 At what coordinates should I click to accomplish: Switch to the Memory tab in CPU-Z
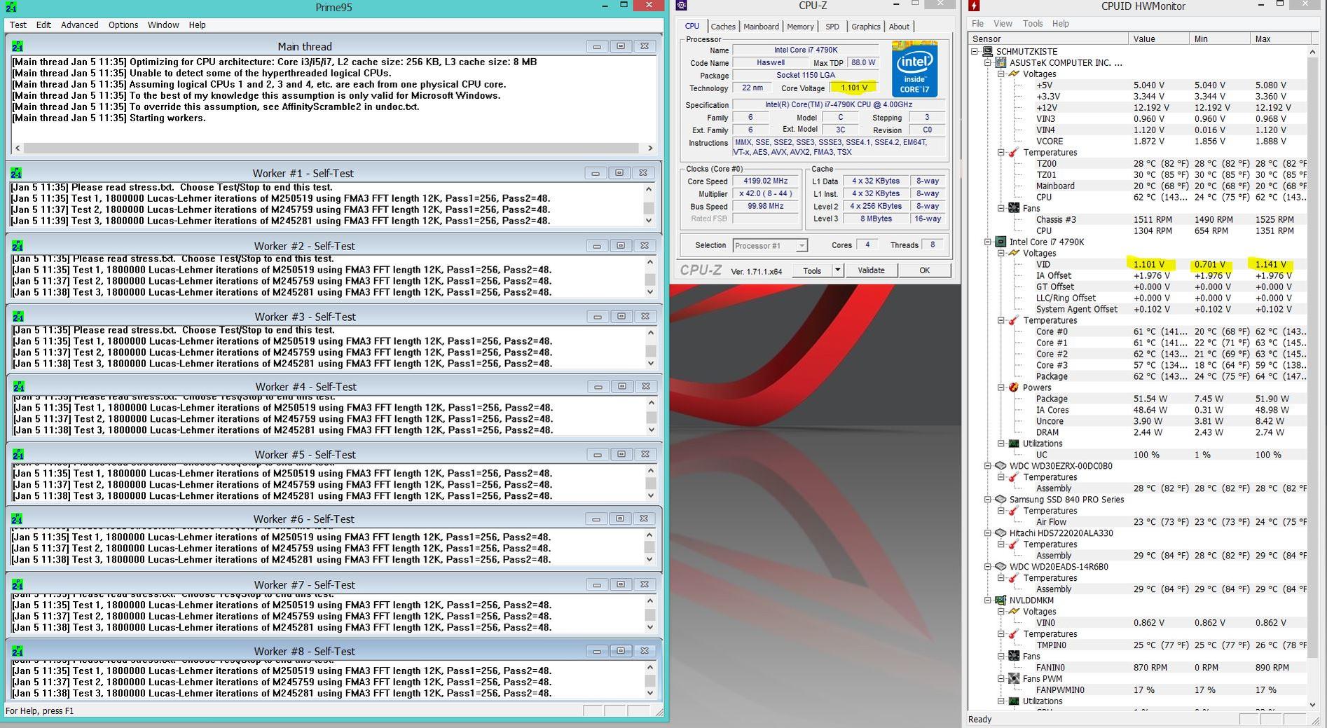pyautogui.click(x=800, y=27)
